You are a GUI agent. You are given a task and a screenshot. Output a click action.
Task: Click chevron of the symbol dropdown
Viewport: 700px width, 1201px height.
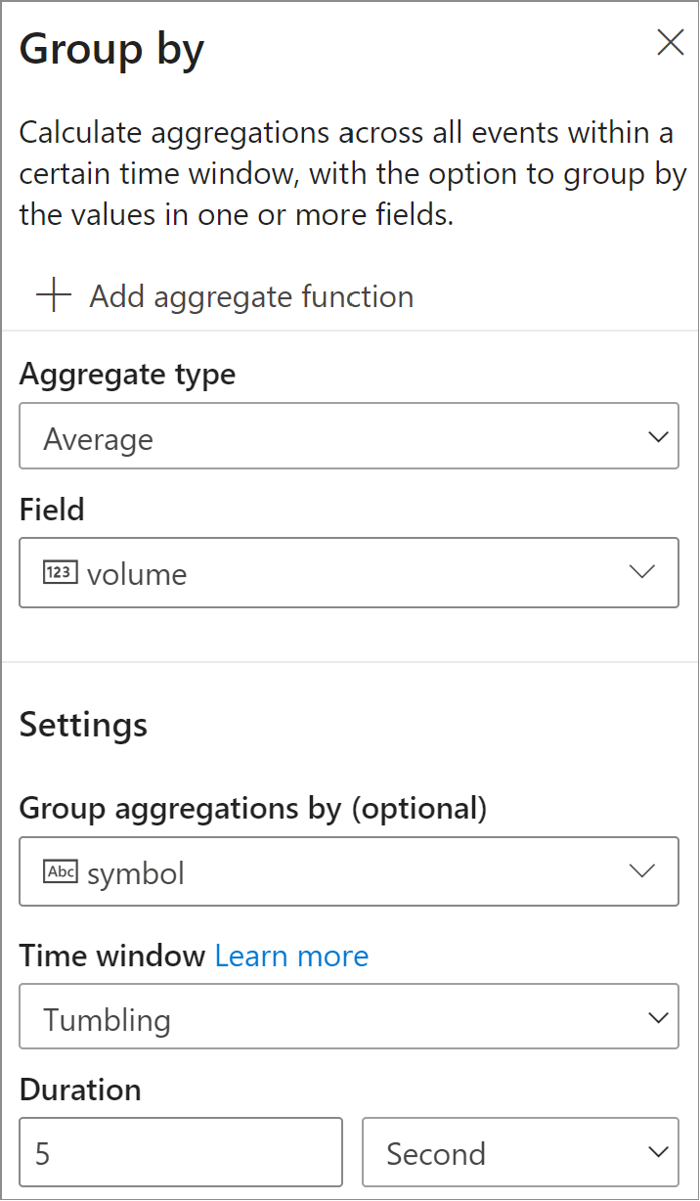click(641, 870)
